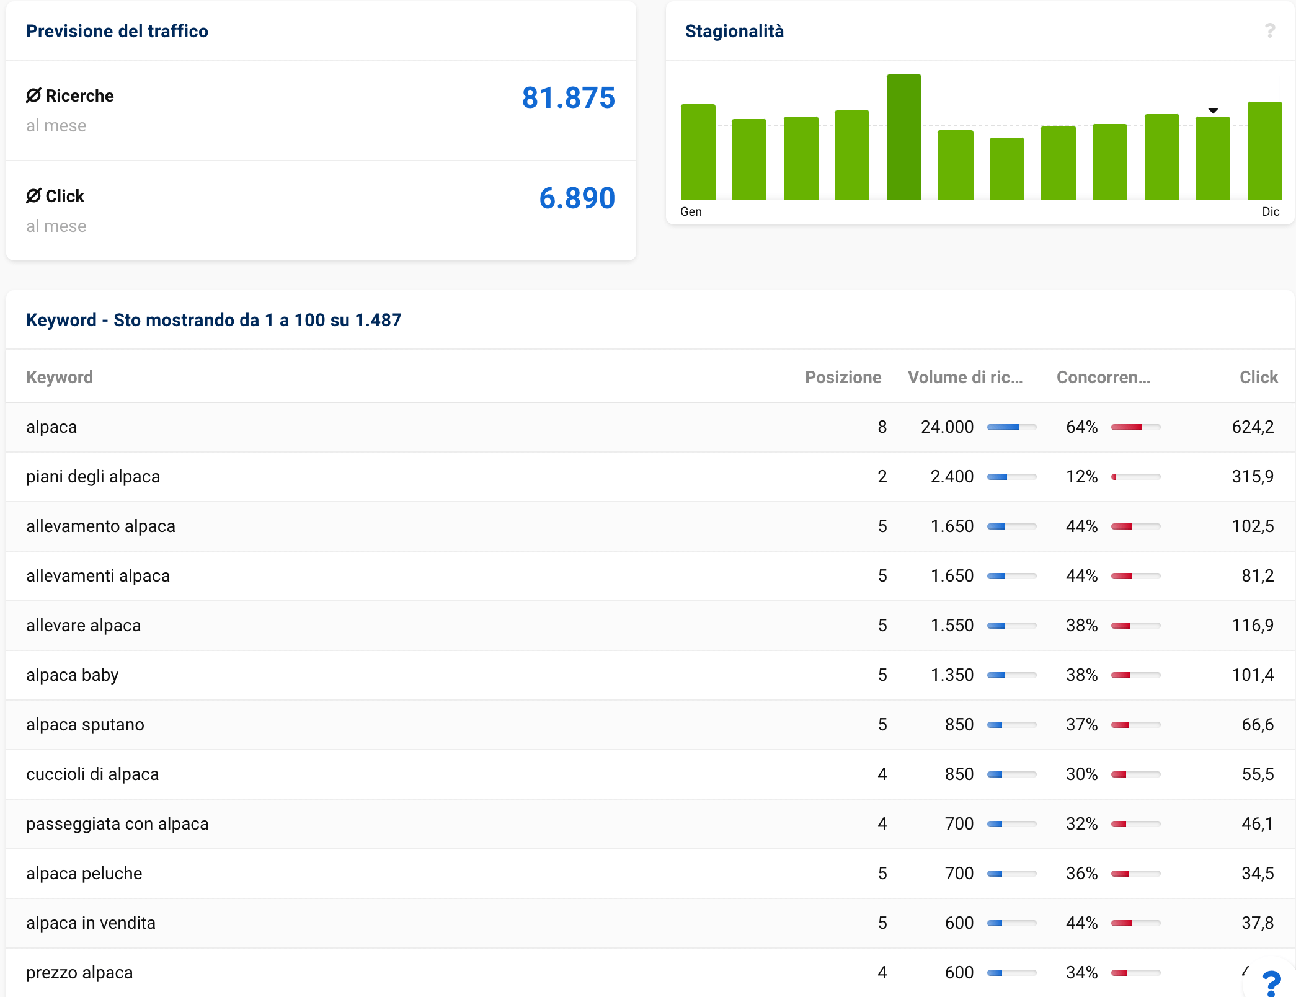The width and height of the screenshot is (1296, 997).
Task: Click the 30% competition for cuccioli di alpaca
Action: 1081,774
